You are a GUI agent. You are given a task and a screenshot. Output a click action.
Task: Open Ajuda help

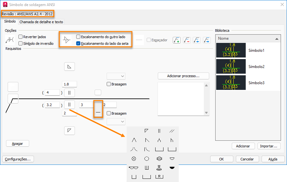pyautogui.click(x=273, y=159)
